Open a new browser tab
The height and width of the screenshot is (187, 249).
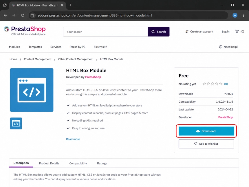(71, 5)
